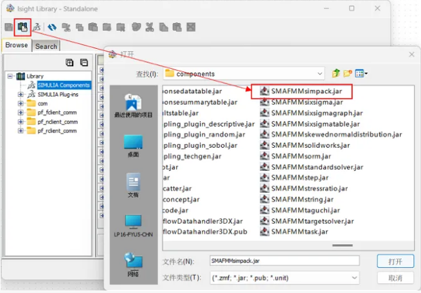
Task: Select the flowDatahandler3DX.jar file
Action: (203, 221)
